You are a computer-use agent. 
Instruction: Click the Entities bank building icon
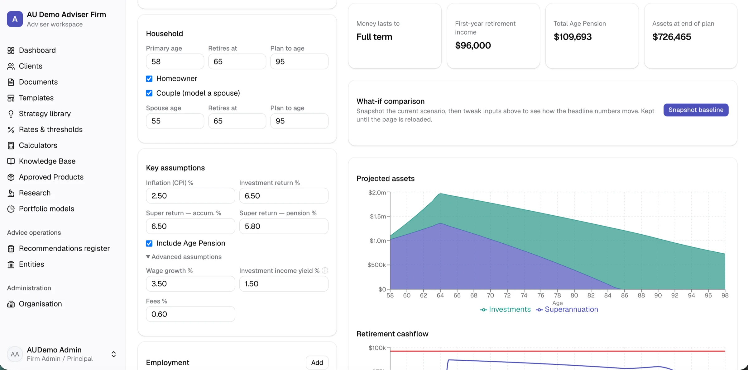point(11,265)
